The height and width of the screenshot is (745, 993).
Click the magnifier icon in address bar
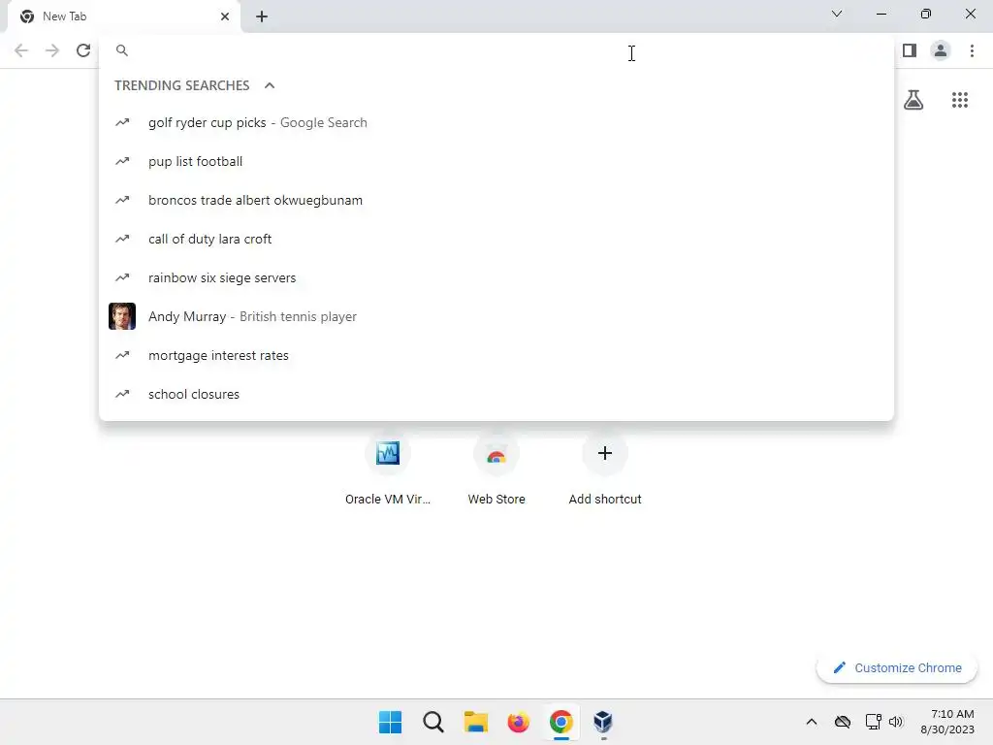tap(122, 50)
